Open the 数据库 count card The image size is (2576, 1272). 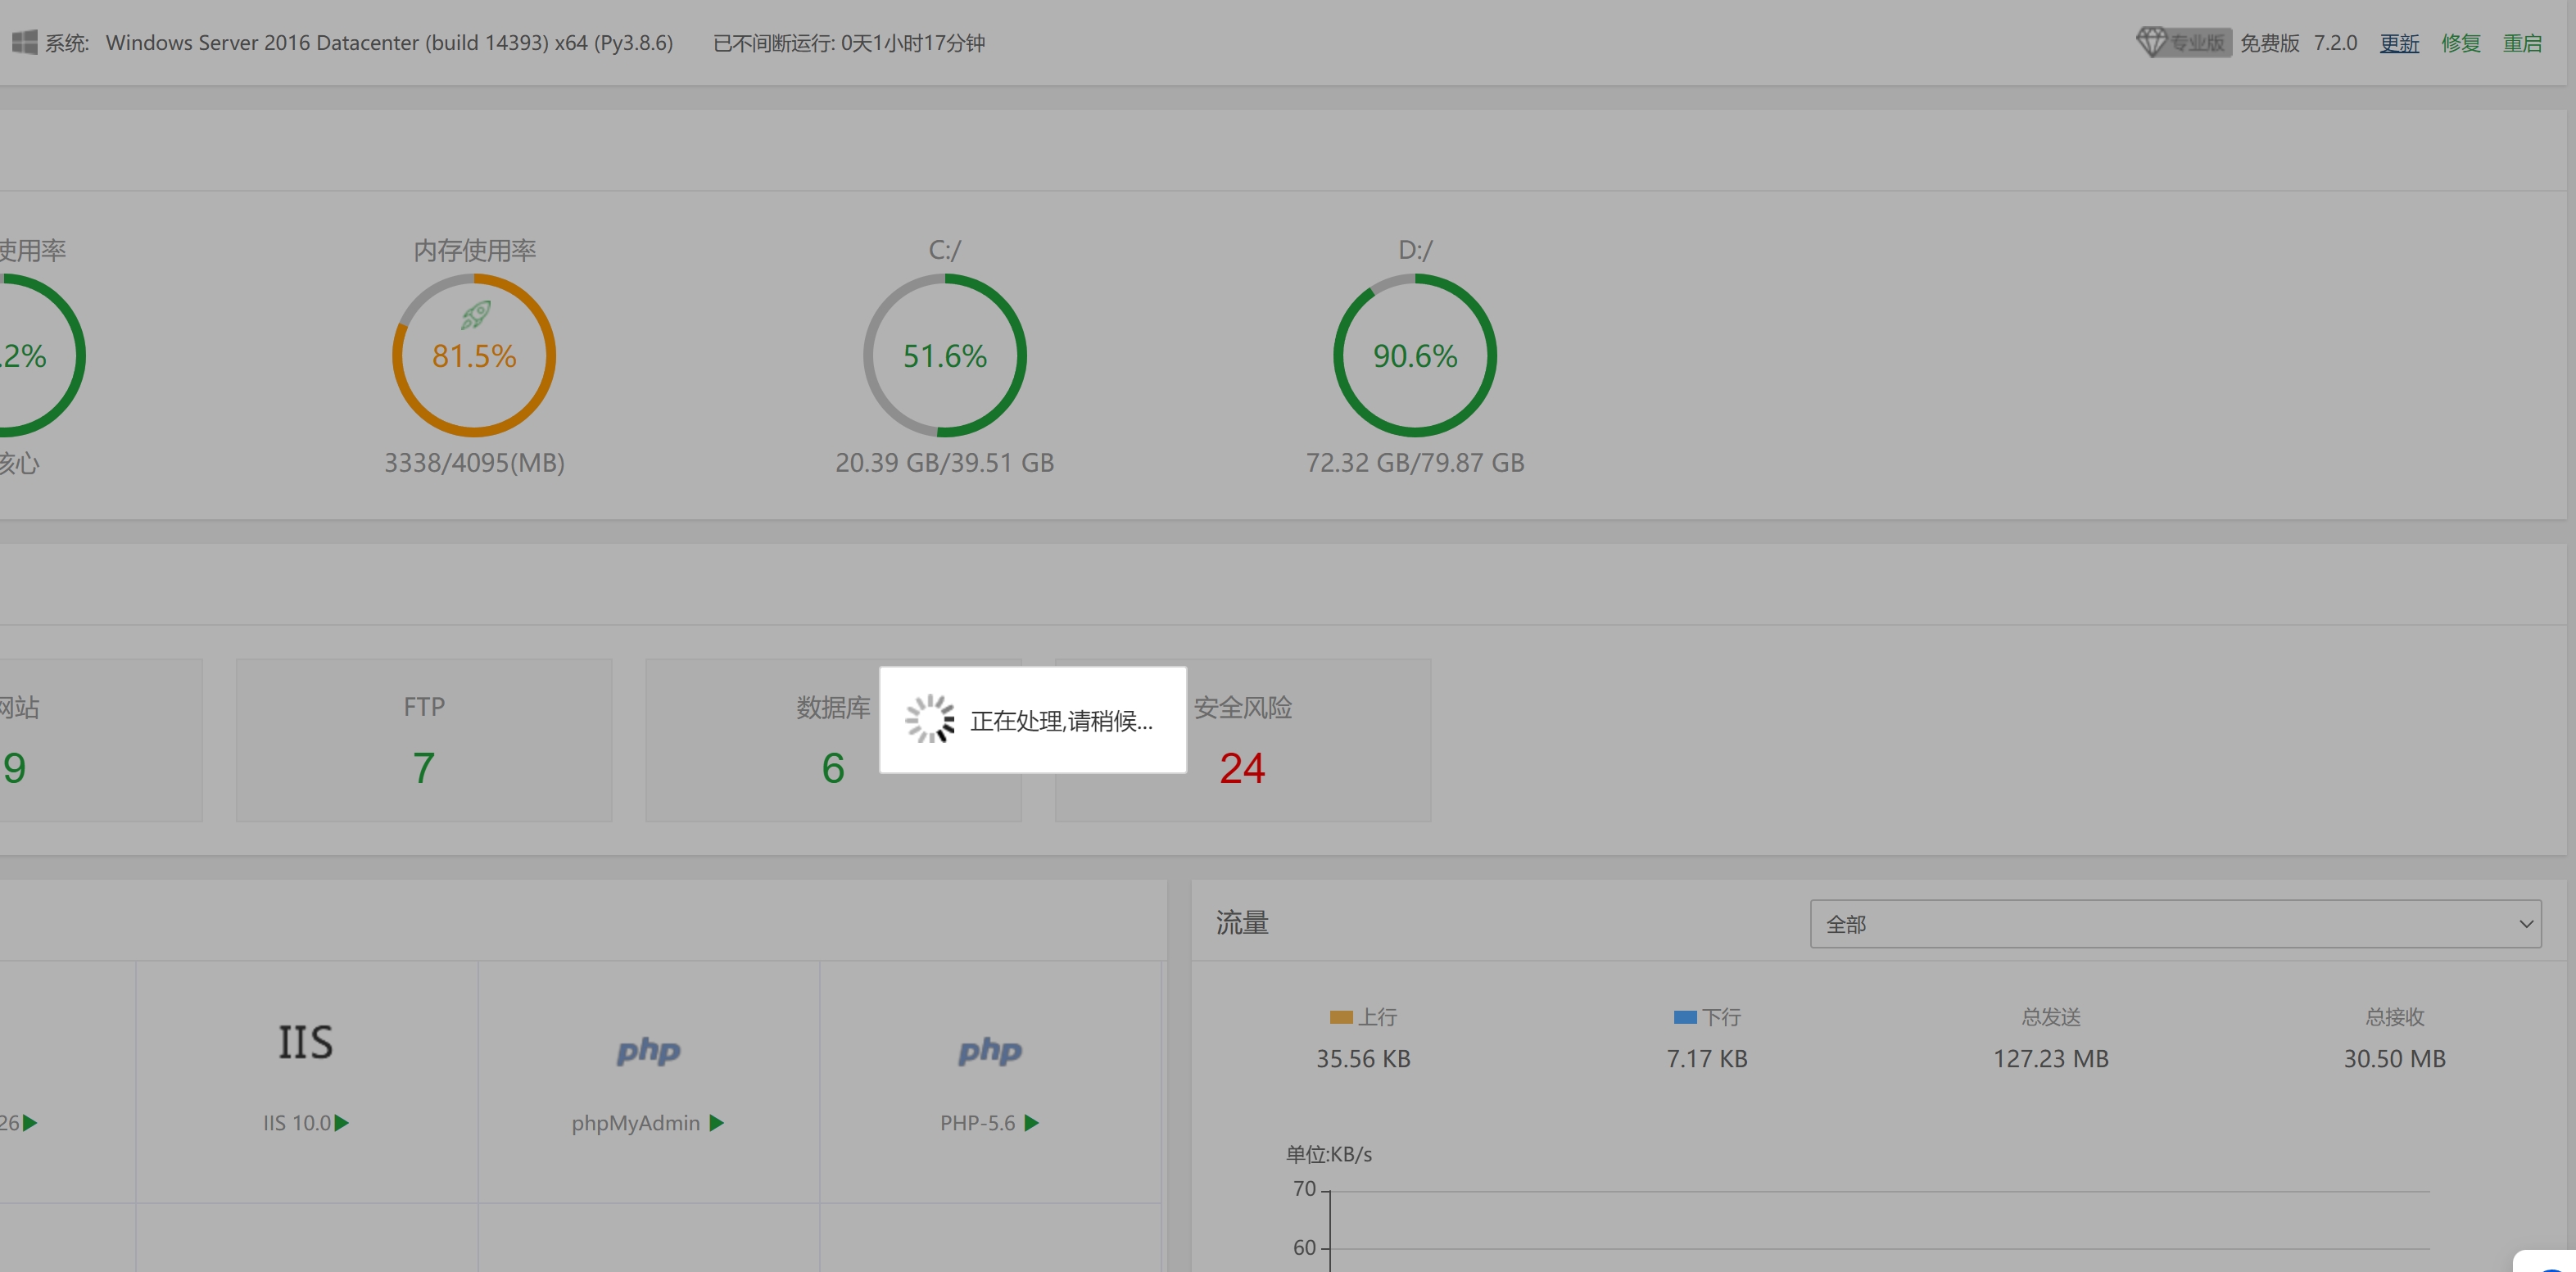pos(833,740)
